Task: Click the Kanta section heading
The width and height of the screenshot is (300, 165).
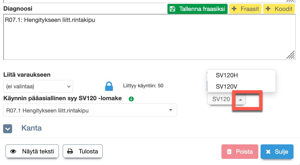Action: click(x=31, y=128)
